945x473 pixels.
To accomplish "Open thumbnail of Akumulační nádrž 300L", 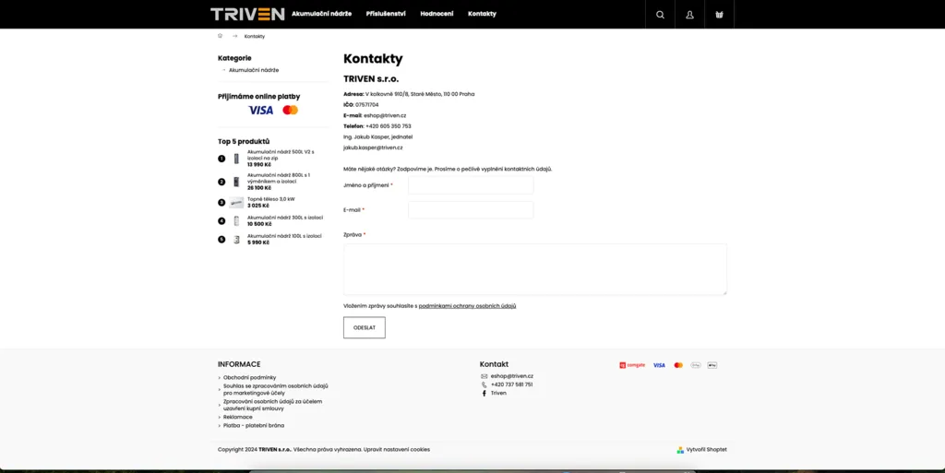I will [x=236, y=221].
